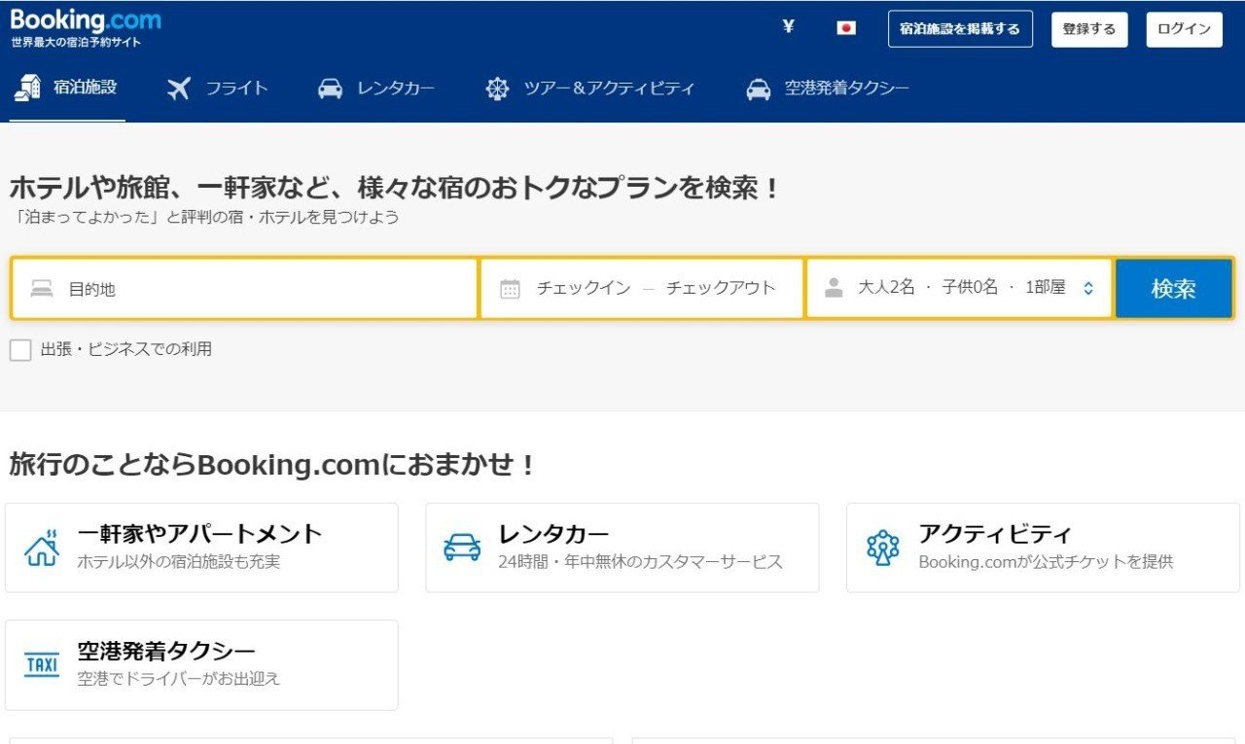Click the ferris wheel ツアー＆アクティビティ icon
The width and height of the screenshot is (1245, 744).
click(x=497, y=88)
